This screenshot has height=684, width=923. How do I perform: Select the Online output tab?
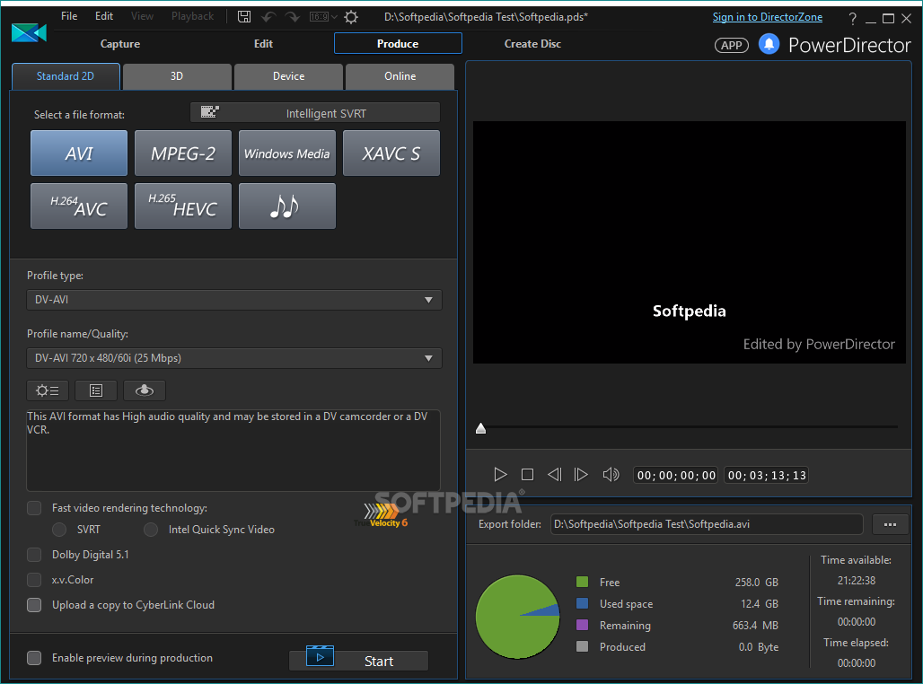[x=400, y=76]
